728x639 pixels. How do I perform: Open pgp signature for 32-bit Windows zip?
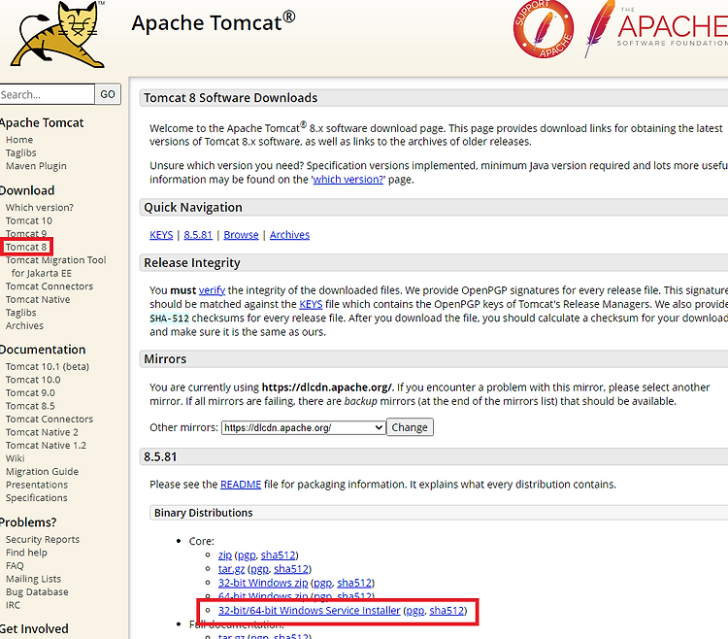click(322, 584)
